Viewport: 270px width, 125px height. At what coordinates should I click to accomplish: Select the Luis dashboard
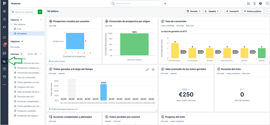pyautogui.click(x=19, y=29)
